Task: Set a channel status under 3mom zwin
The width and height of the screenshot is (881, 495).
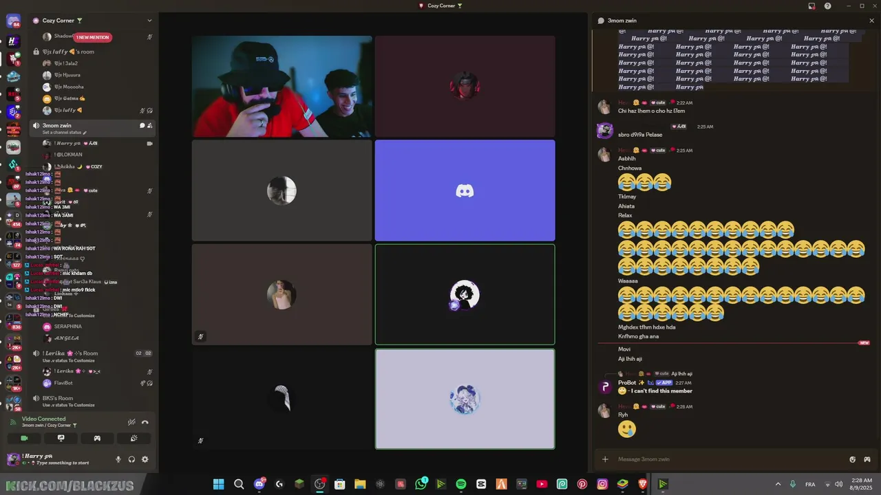Action: pyautogui.click(x=65, y=133)
